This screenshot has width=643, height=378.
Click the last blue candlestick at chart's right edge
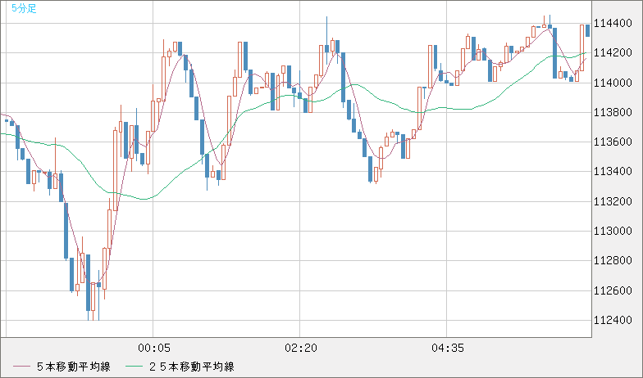587,31
